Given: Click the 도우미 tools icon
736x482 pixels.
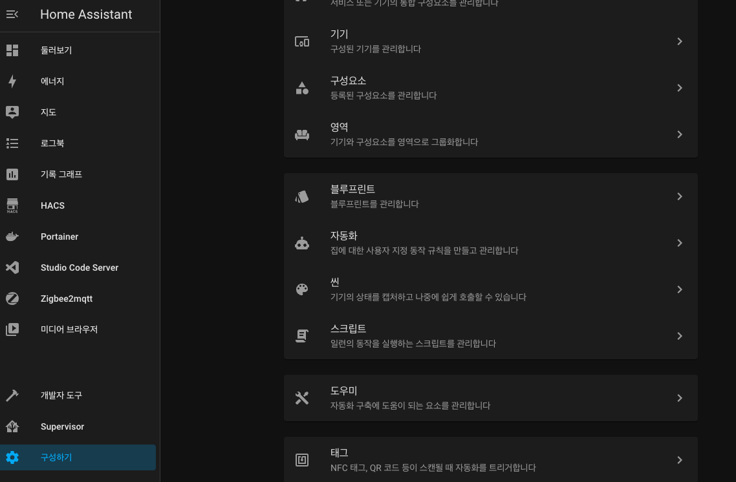Looking at the screenshot, I should coord(302,398).
